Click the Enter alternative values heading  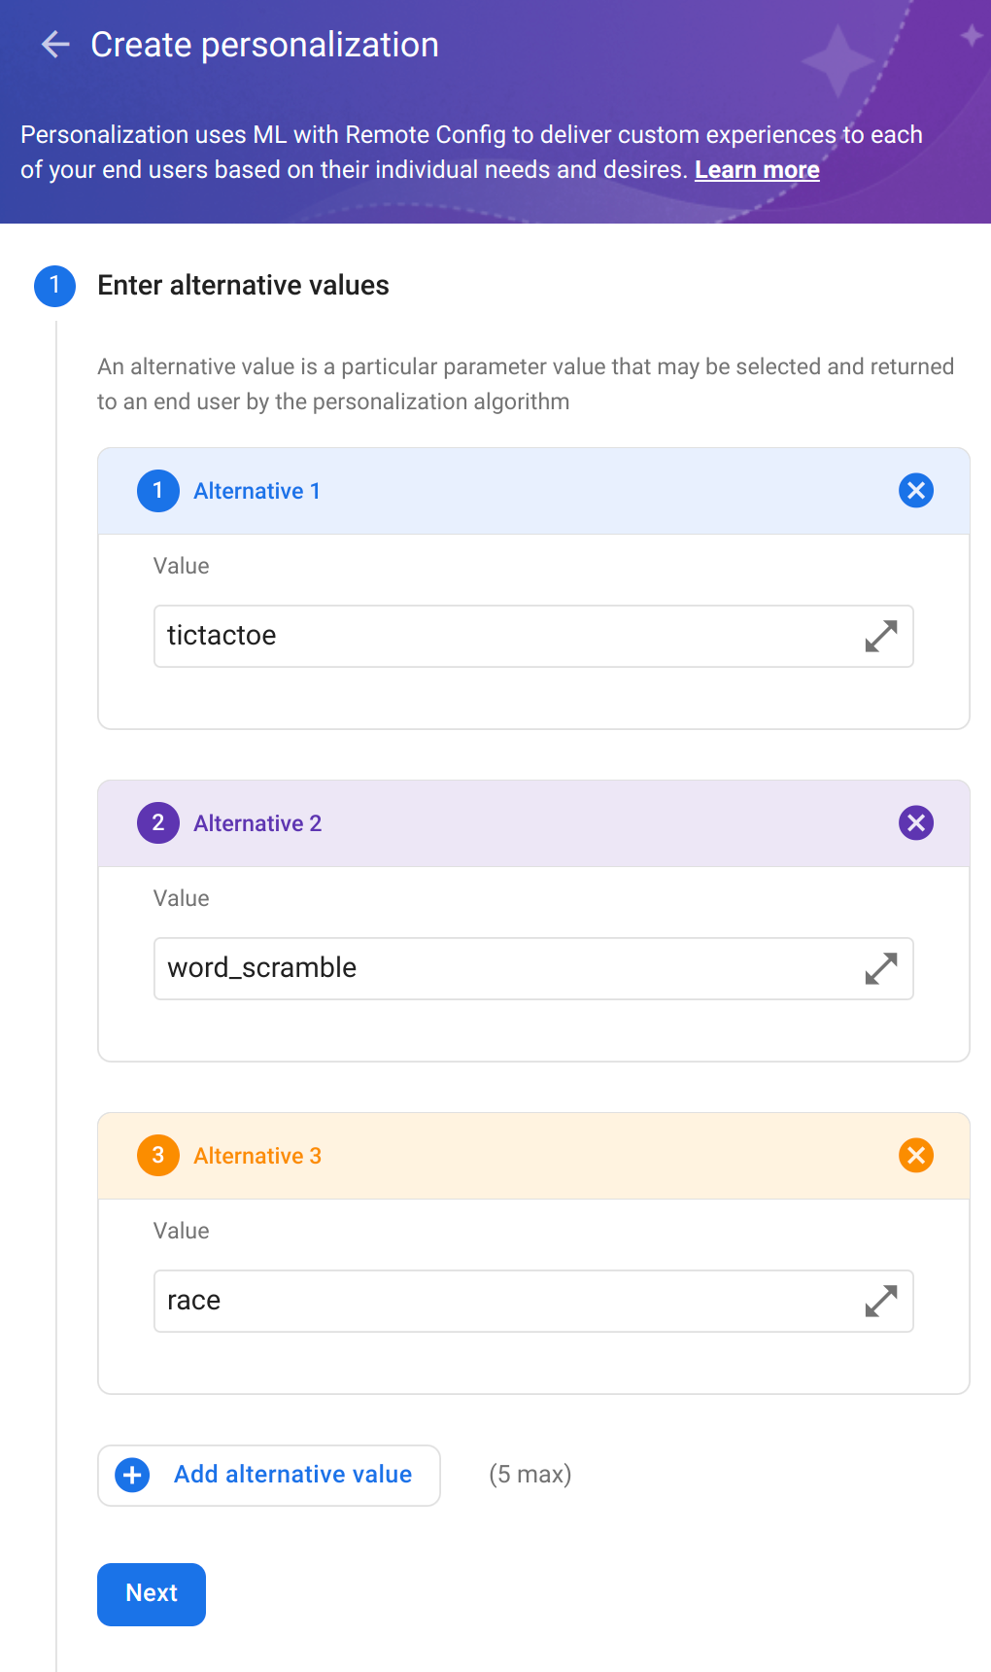coord(243,286)
